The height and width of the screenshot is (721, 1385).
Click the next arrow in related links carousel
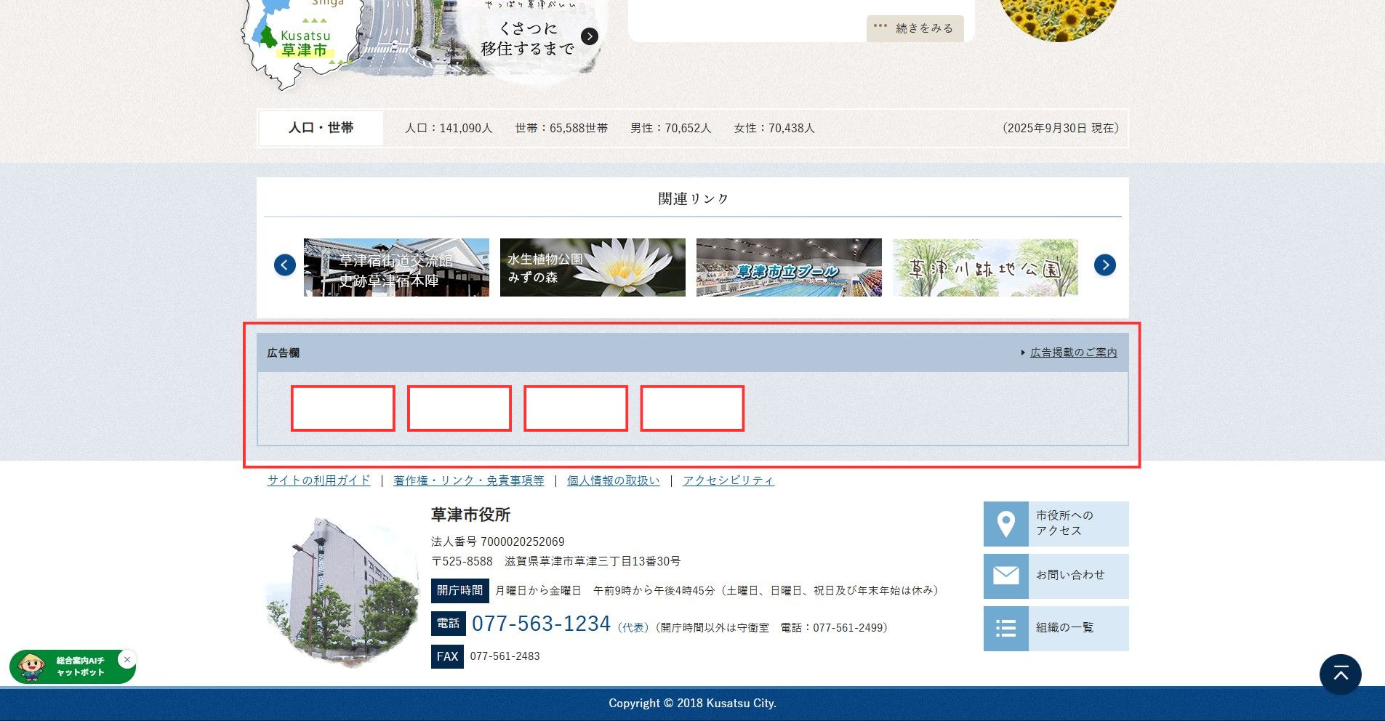pos(1105,265)
